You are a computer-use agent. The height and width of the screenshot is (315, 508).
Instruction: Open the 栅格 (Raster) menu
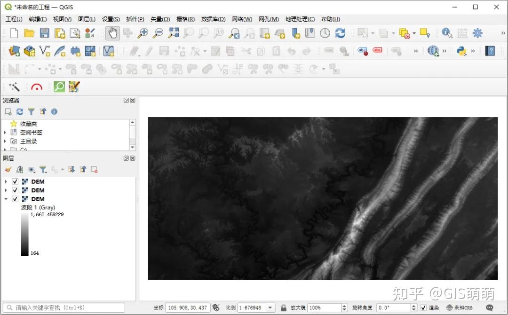click(x=185, y=19)
